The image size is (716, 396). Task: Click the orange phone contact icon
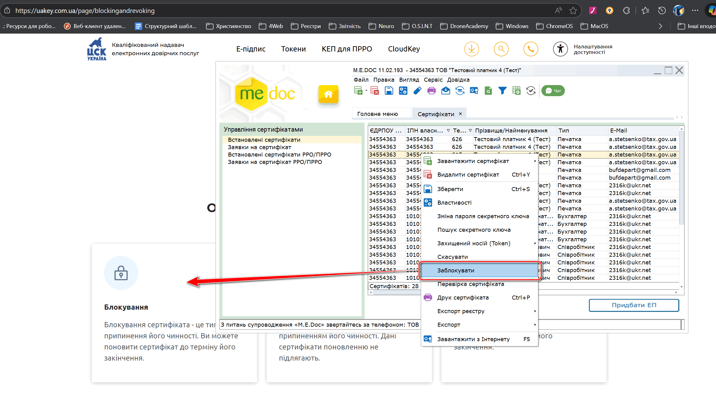(531, 49)
